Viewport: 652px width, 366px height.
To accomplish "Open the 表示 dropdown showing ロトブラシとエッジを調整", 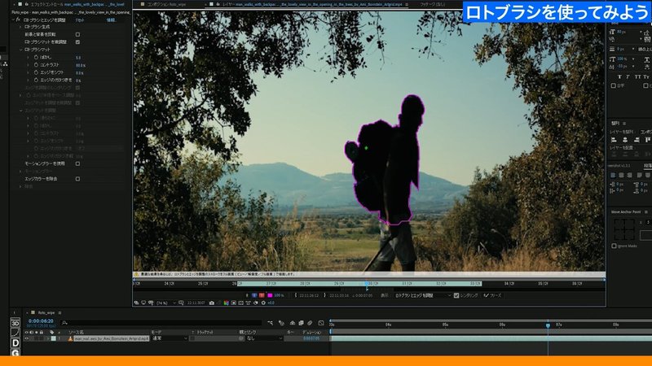I will pos(422,295).
